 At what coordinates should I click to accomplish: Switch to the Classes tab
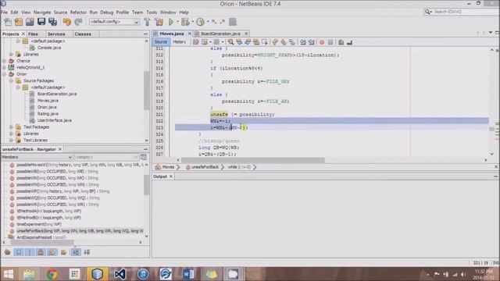click(83, 34)
